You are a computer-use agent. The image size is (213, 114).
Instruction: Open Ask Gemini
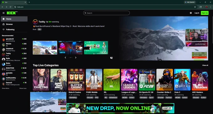[x=190, y=2]
